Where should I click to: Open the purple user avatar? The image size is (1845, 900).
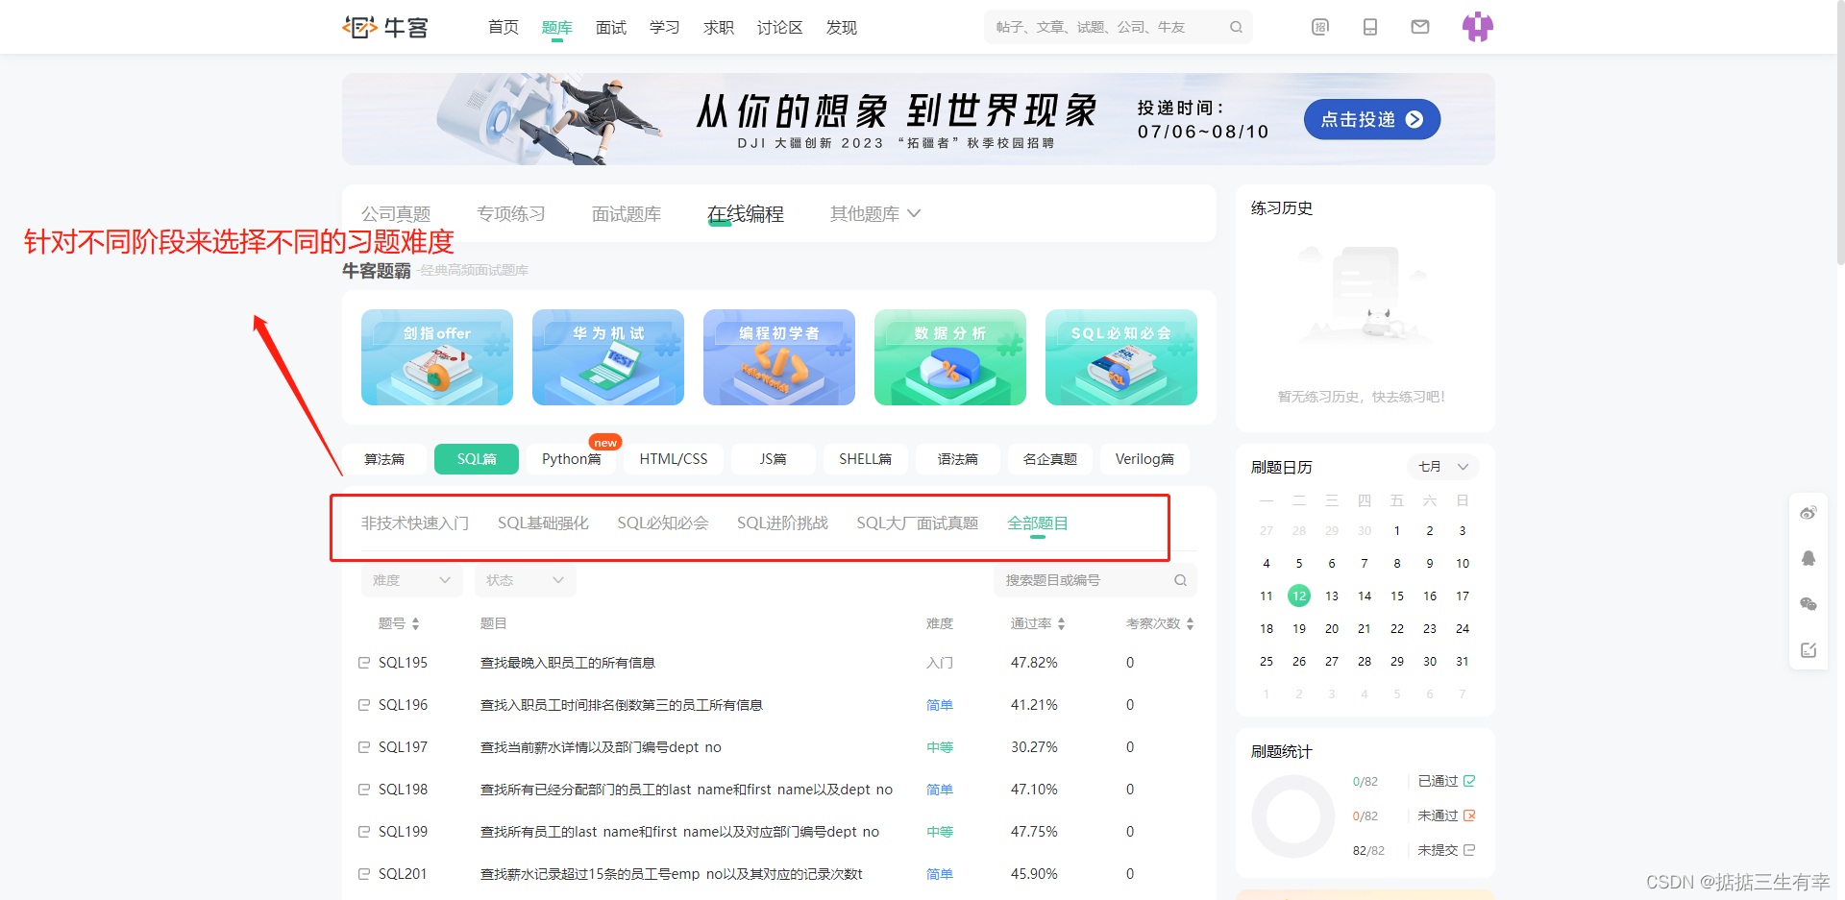coord(1478,27)
